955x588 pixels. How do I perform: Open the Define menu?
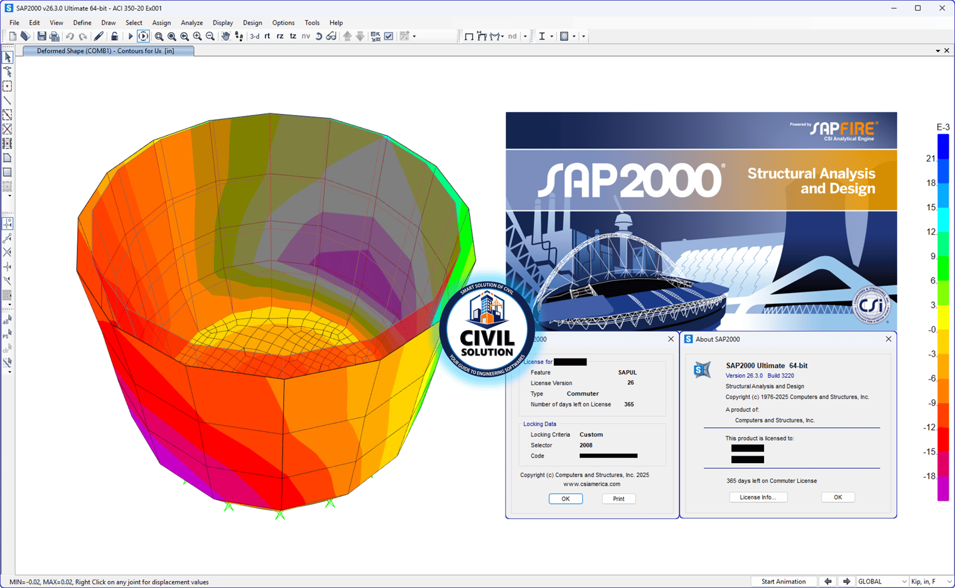[x=82, y=23]
